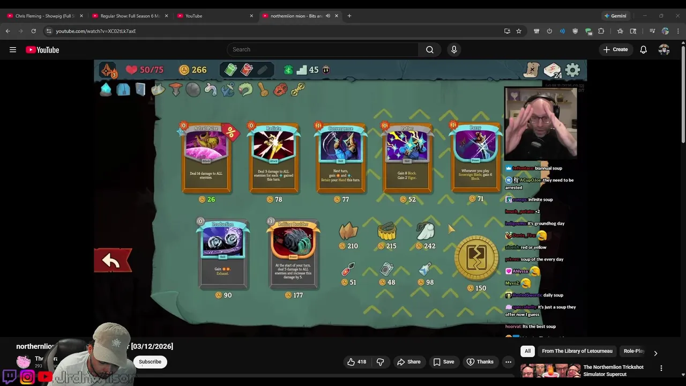Subscribe to the channel
The height and width of the screenshot is (386, 686).
click(150, 362)
